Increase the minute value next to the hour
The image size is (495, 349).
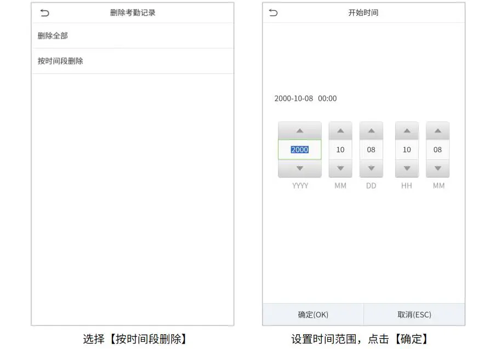pos(437,131)
